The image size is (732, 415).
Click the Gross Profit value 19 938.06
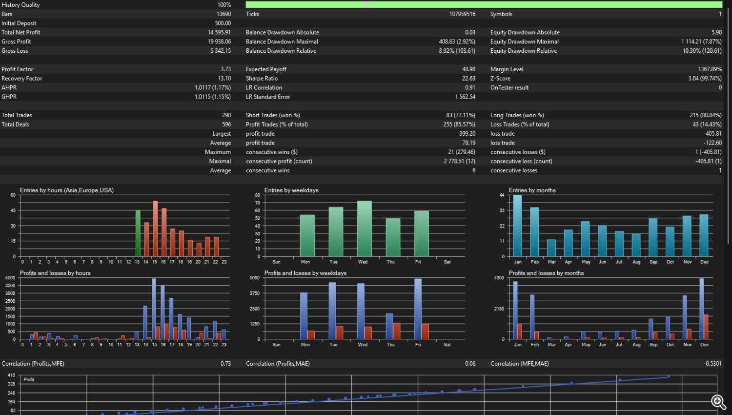click(x=219, y=41)
